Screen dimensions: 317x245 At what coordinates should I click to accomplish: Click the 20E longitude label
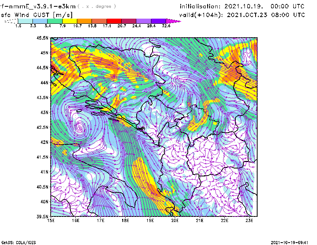(x=175, y=220)
